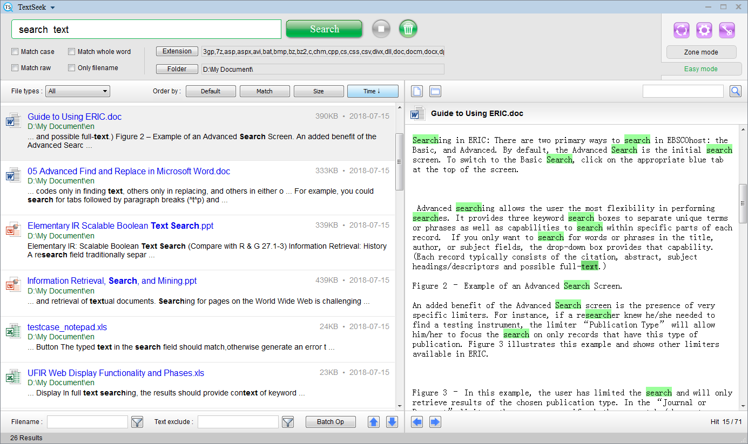Open the Batch Op menu
Image resolution: width=748 pixels, height=444 pixels.
coord(330,422)
